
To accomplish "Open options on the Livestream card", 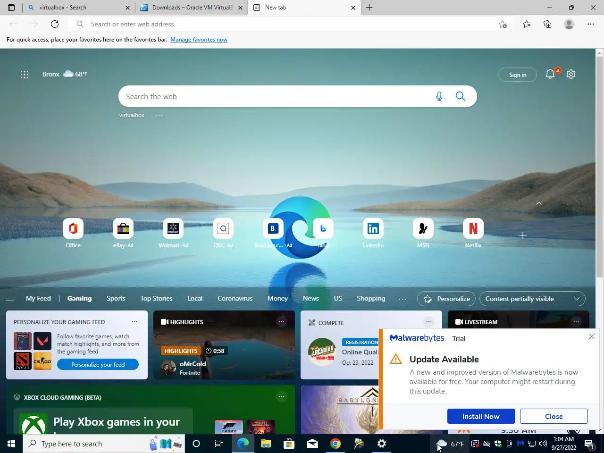I will (576, 322).
